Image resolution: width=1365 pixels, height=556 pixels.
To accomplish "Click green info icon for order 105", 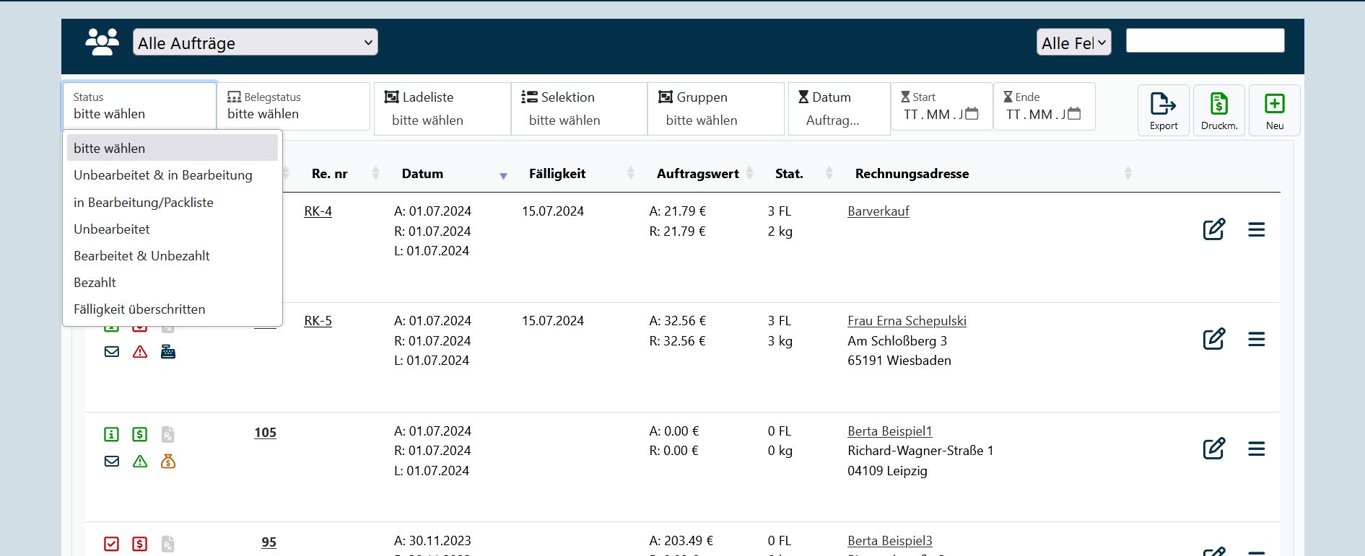I will [112, 434].
